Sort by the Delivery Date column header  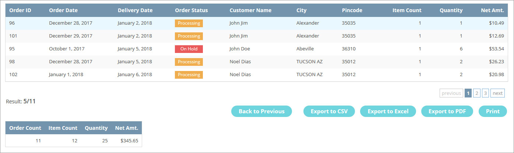point(135,10)
